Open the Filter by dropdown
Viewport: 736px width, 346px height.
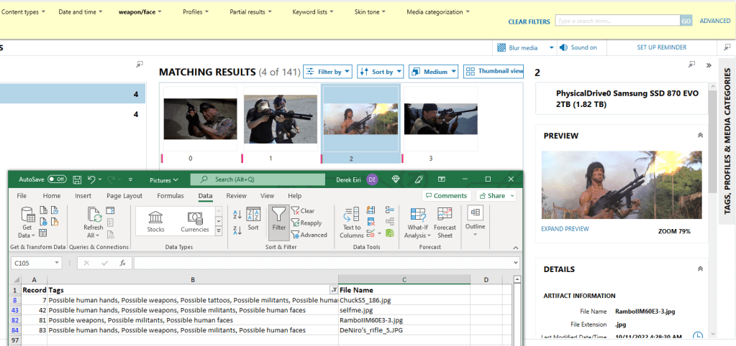[327, 72]
